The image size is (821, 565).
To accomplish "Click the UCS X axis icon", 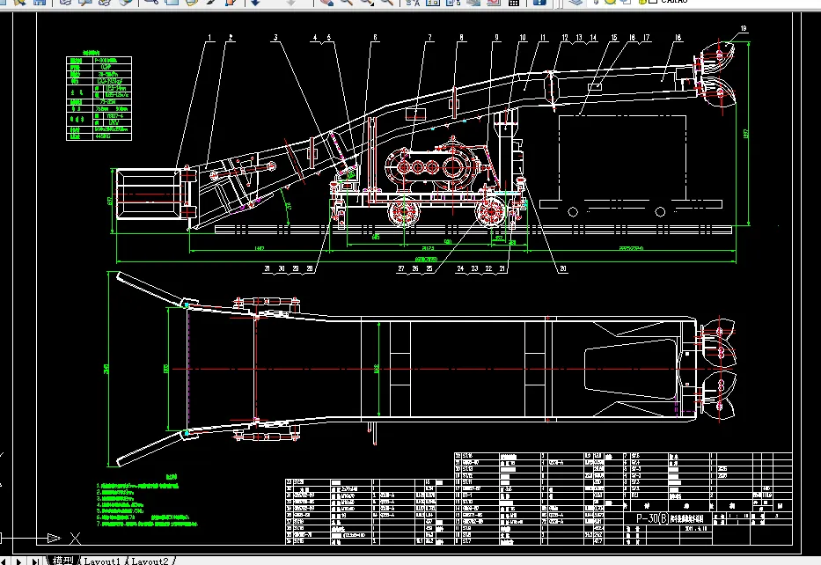I will 75,538.
